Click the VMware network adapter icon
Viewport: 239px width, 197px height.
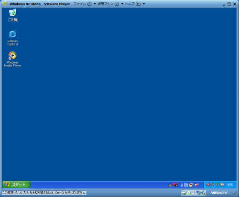click(x=198, y=193)
